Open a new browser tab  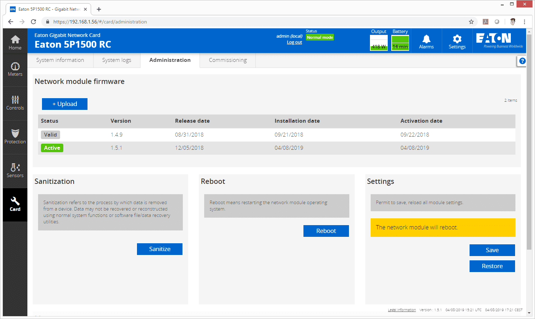pyautogui.click(x=99, y=9)
